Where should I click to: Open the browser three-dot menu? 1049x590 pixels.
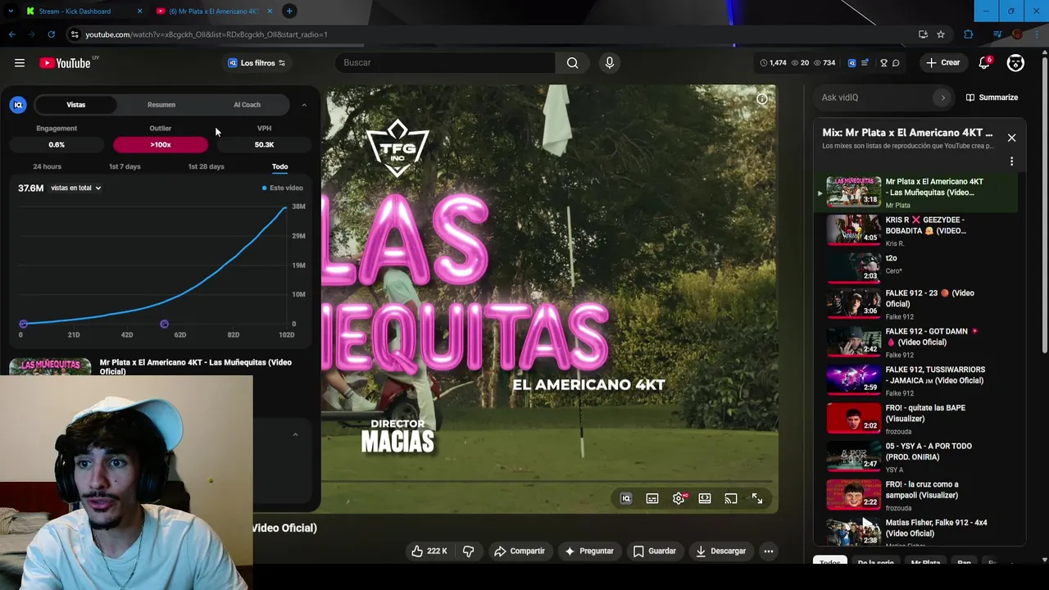coord(1037,34)
